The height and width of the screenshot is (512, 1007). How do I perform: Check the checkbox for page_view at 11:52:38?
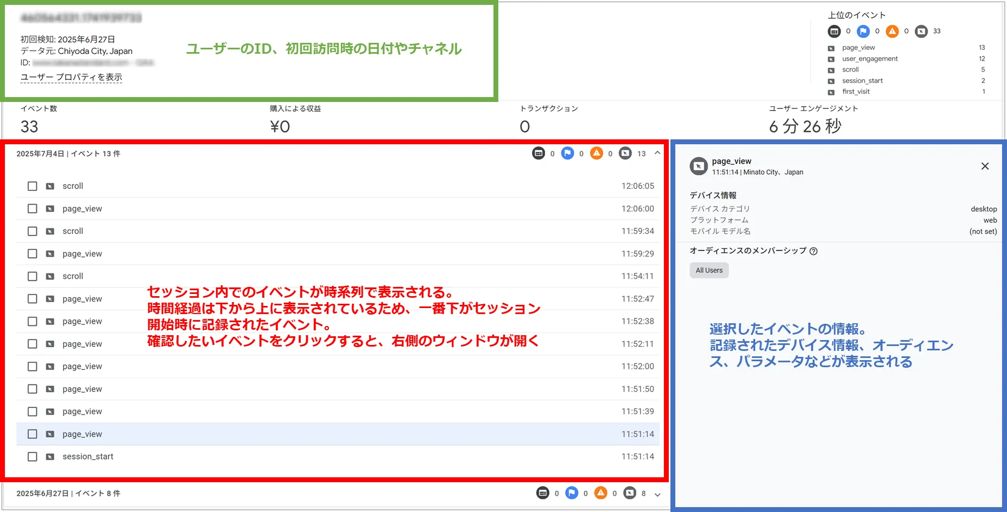[33, 321]
